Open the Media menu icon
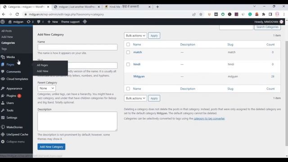 (3, 57)
